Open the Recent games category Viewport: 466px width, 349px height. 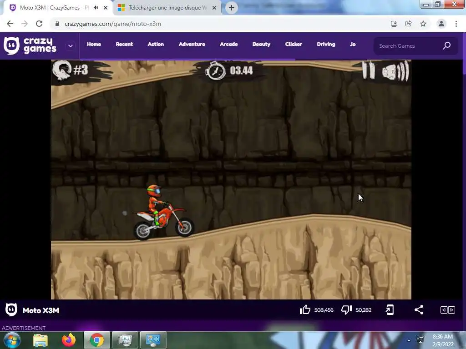pos(124,44)
